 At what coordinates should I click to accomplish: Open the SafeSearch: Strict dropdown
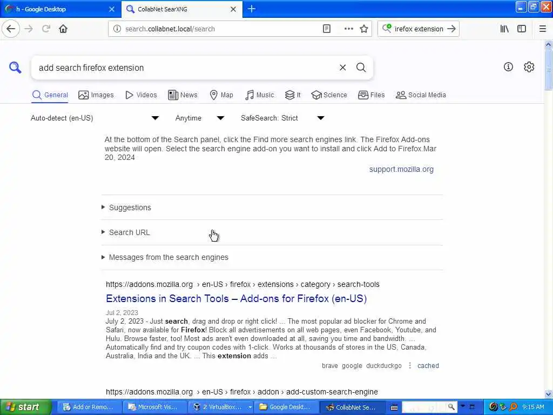282,118
